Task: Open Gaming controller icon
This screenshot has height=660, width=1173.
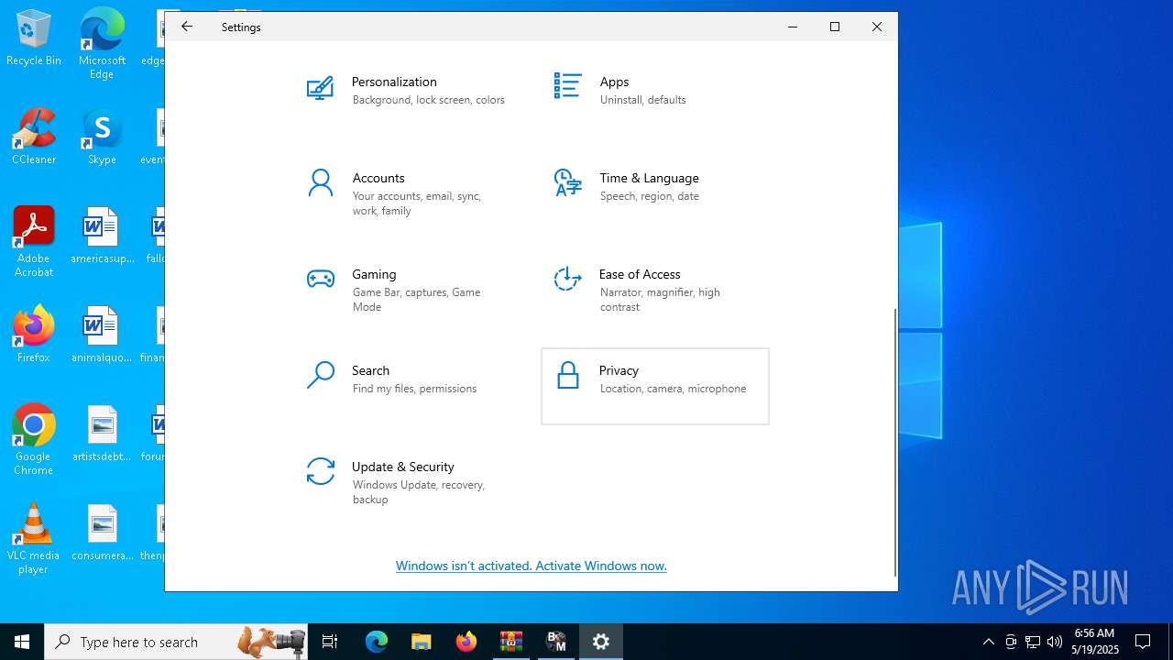Action: click(x=320, y=279)
